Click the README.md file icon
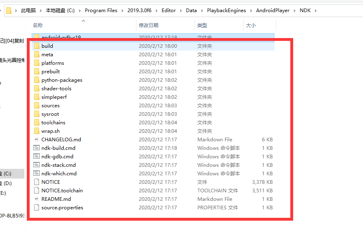The height and width of the screenshot is (232, 363). [37, 199]
